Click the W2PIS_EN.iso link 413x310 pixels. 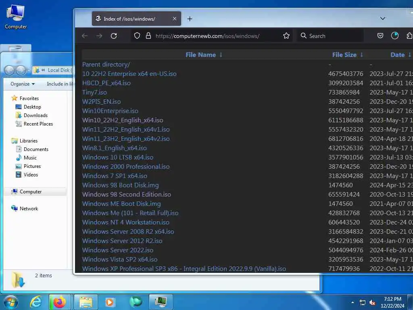pyautogui.click(x=101, y=101)
